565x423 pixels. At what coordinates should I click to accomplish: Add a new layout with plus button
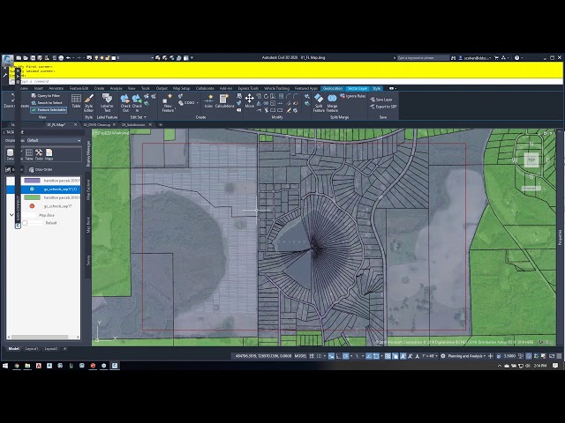click(64, 349)
